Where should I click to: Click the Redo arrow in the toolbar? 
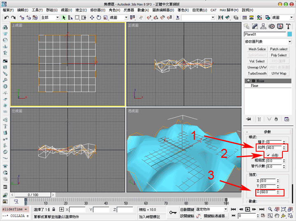[13, 18]
